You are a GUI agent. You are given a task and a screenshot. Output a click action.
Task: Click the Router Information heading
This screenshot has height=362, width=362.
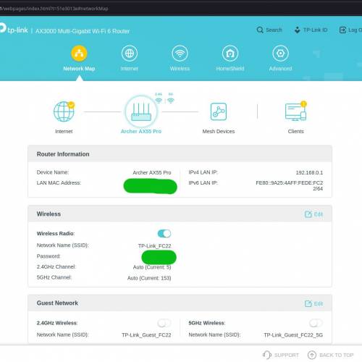(63, 154)
